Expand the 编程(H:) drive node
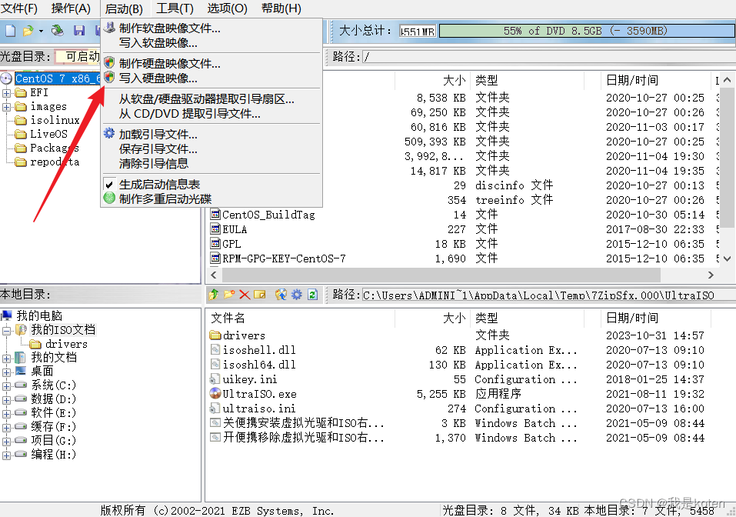 click(7, 455)
